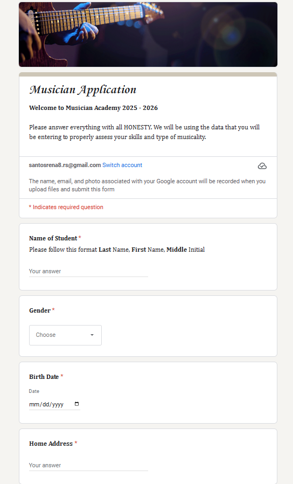The image size is (293, 484).
Task: Click the santosrena8.rs@gmail.com account email
Action: click(65, 165)
